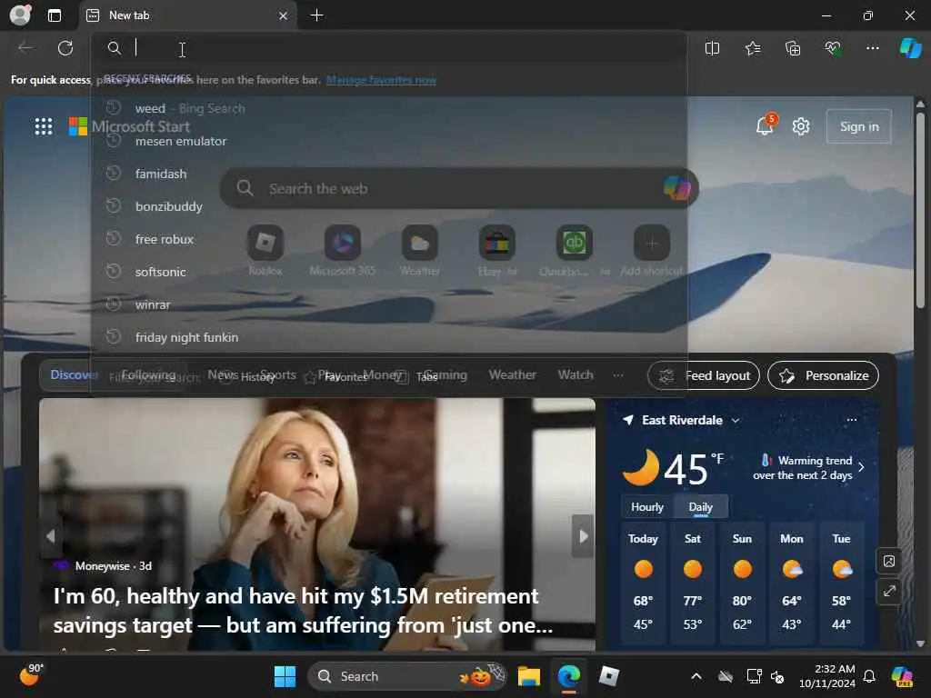Open the Windows Start button
Image resolution: width=931 pixels, height=698 pixels.
pyautogui.click(x=285, y=676)
